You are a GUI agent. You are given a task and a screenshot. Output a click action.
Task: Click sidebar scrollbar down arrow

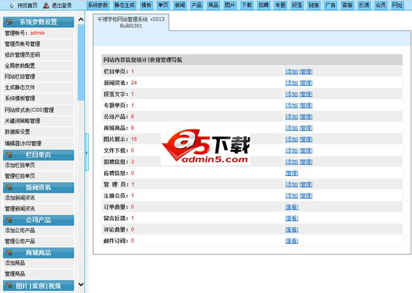click(81, 284)
